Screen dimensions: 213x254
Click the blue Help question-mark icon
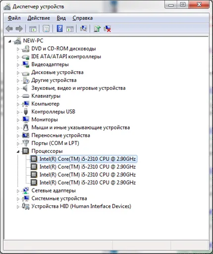tap(59, 29)
